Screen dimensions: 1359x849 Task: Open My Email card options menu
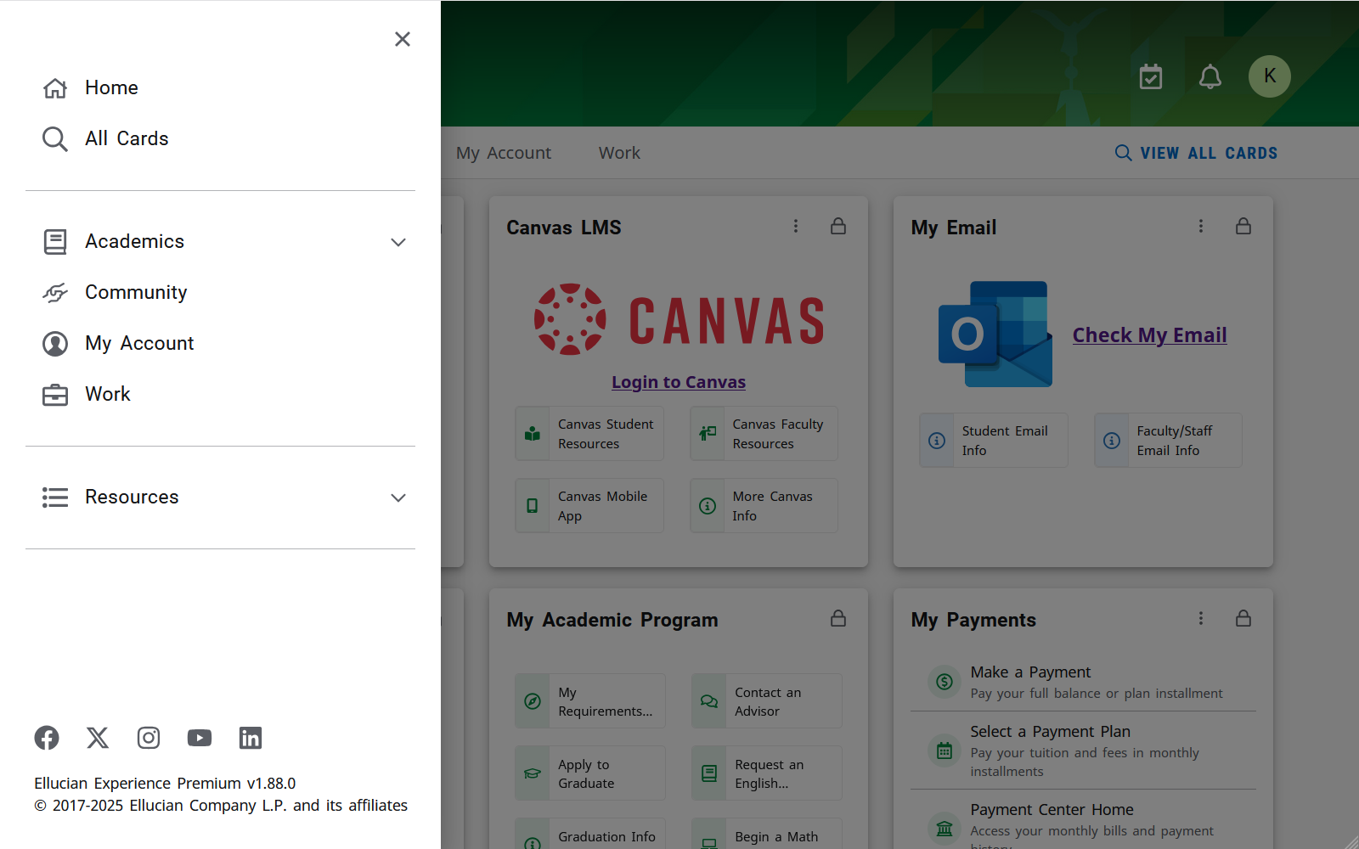click(x=1201, y=226)
